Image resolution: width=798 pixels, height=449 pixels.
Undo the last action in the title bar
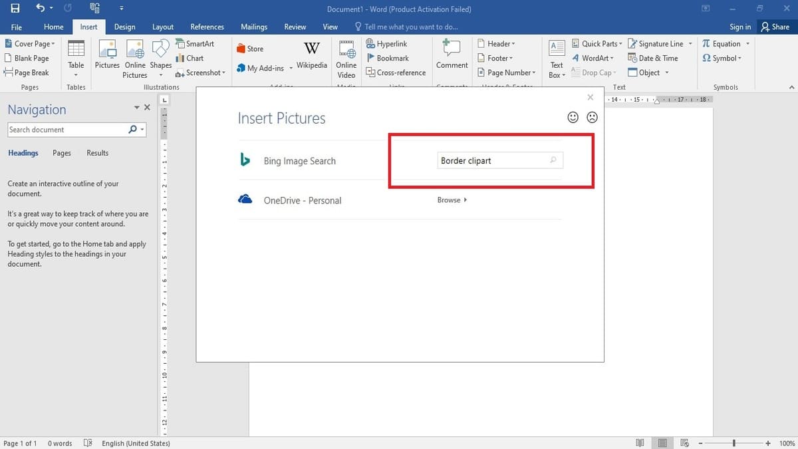(41, 9)
